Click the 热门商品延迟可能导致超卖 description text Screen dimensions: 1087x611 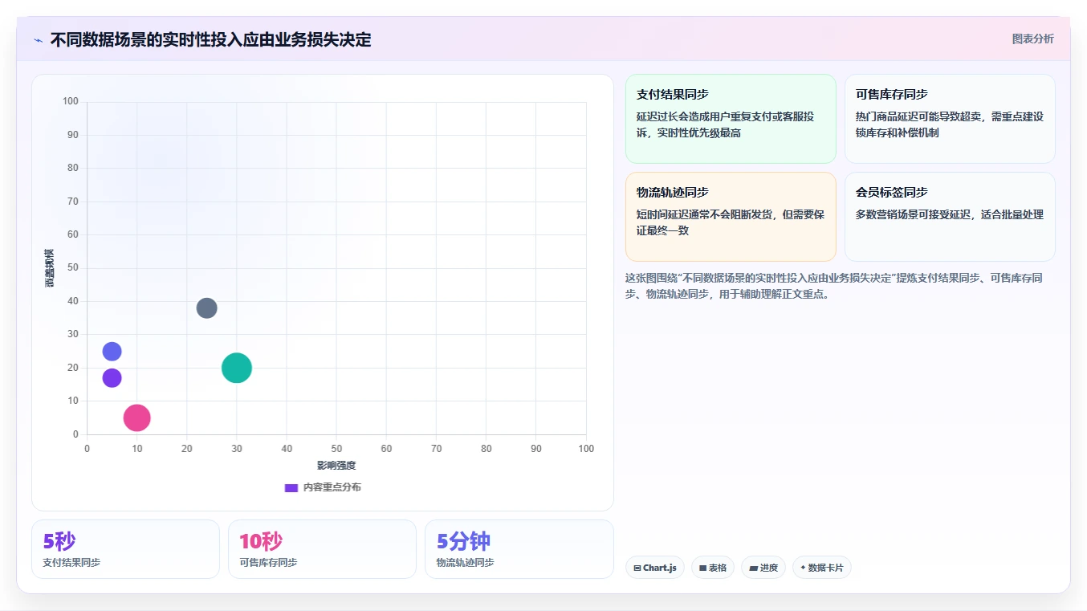[950, 124]
